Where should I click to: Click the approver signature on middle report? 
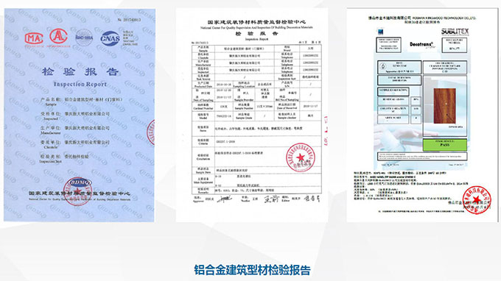click(x=224, y=199)
